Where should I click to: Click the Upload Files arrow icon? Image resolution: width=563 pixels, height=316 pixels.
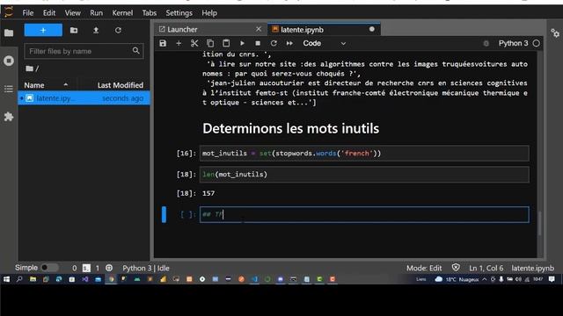[x=96, y=31]
